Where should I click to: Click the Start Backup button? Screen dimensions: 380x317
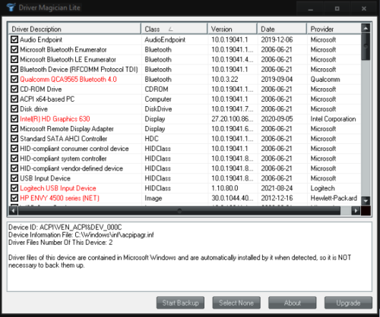pyautogui.click(x=180, y=303)
